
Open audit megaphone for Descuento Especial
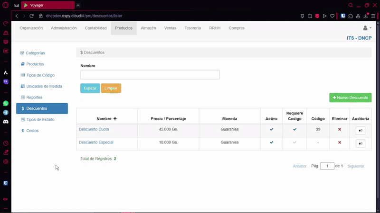[x=360, y=144]
